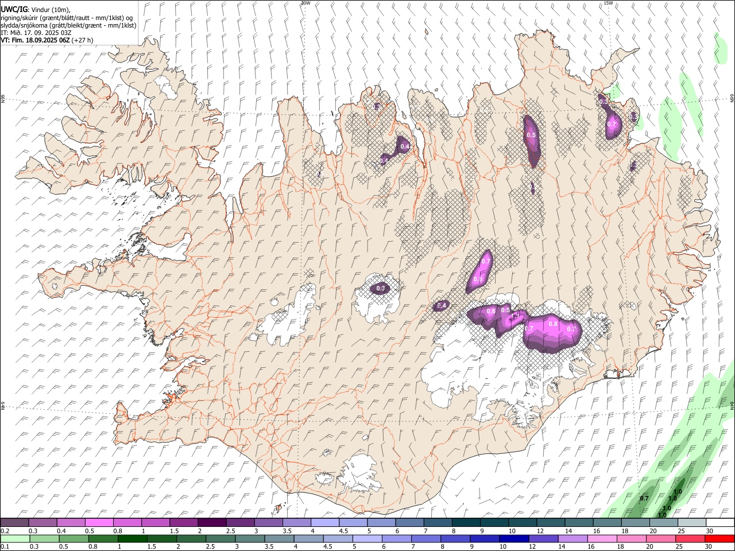Screen dimensions: 735x551
Task: Click the 'VT: Fim. 18.09.2025 06Z (+27 h)' valid time
Action: click(47, 40)
